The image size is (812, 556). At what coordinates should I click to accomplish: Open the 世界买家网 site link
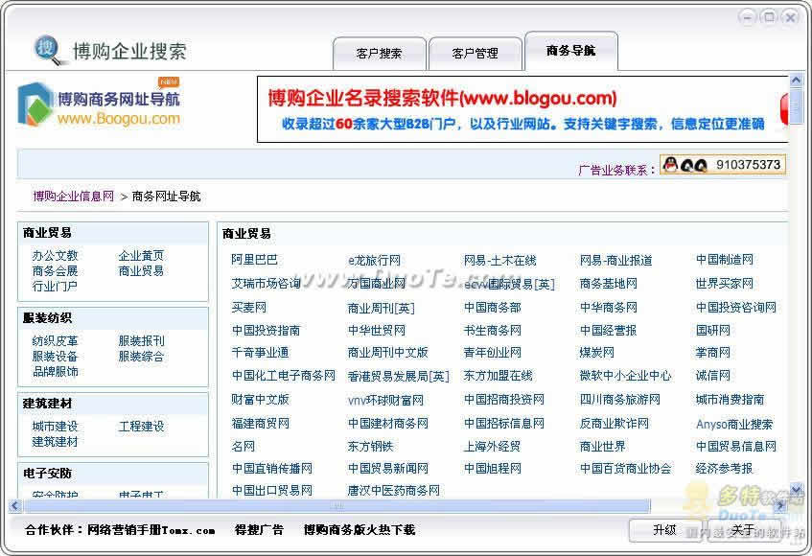tap(725, 284)
